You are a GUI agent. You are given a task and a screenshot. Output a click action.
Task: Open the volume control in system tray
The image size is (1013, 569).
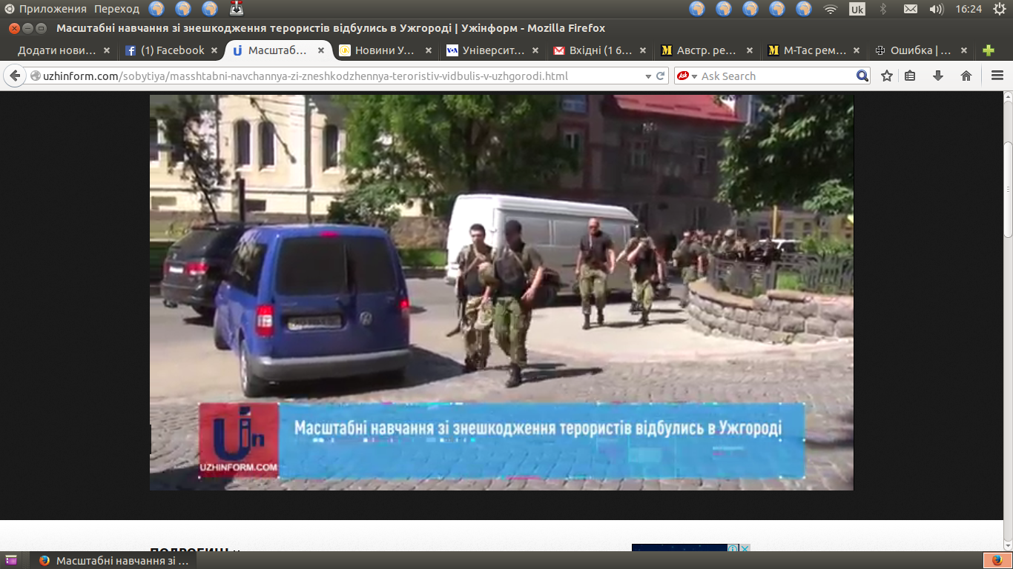click(x=937, y=9)
